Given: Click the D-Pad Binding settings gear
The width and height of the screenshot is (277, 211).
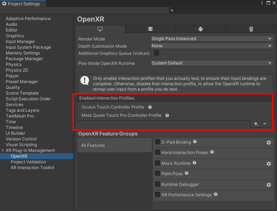Looking at the screenshot, I should [x=268, y=143].
